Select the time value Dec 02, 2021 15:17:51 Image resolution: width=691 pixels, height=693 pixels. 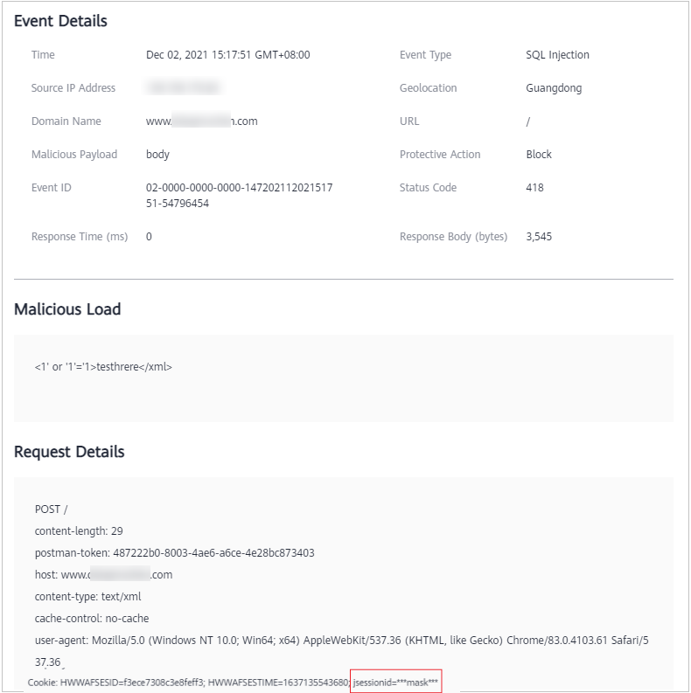pyautogui.click(x=227, y=55)
